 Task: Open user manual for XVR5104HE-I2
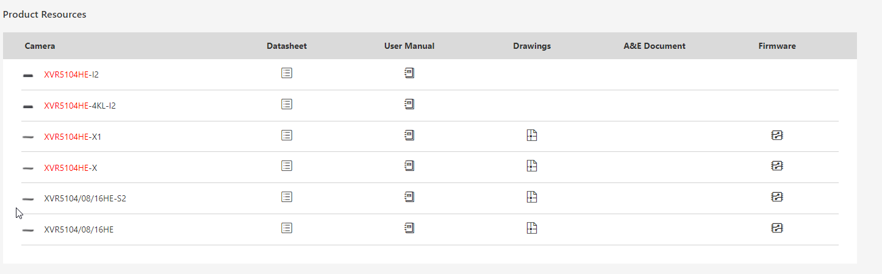[409, 73]
